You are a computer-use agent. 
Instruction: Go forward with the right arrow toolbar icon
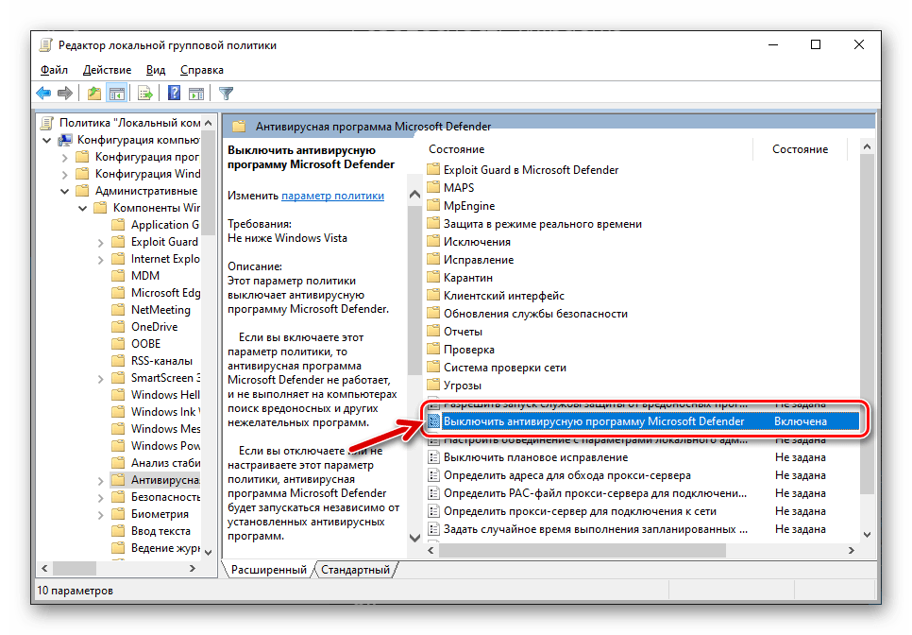65,94
